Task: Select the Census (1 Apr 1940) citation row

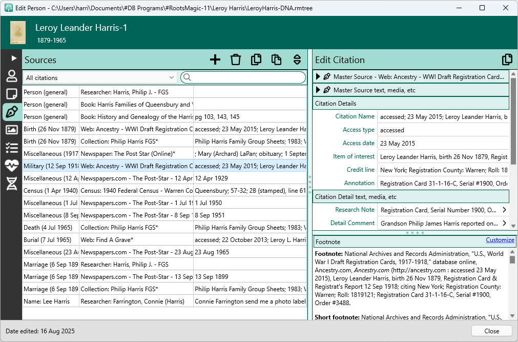Action: [x=164, y=191]
